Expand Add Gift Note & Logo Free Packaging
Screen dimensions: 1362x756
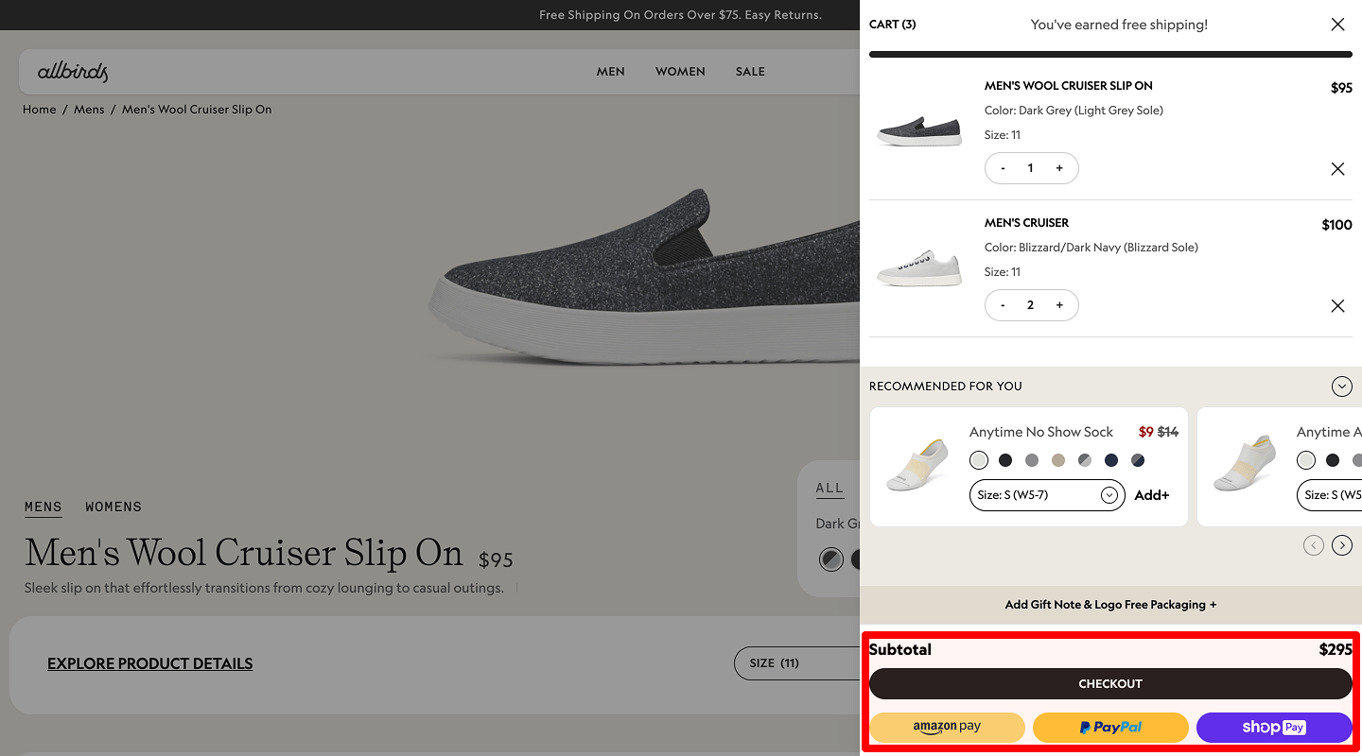click(1110, 605)
